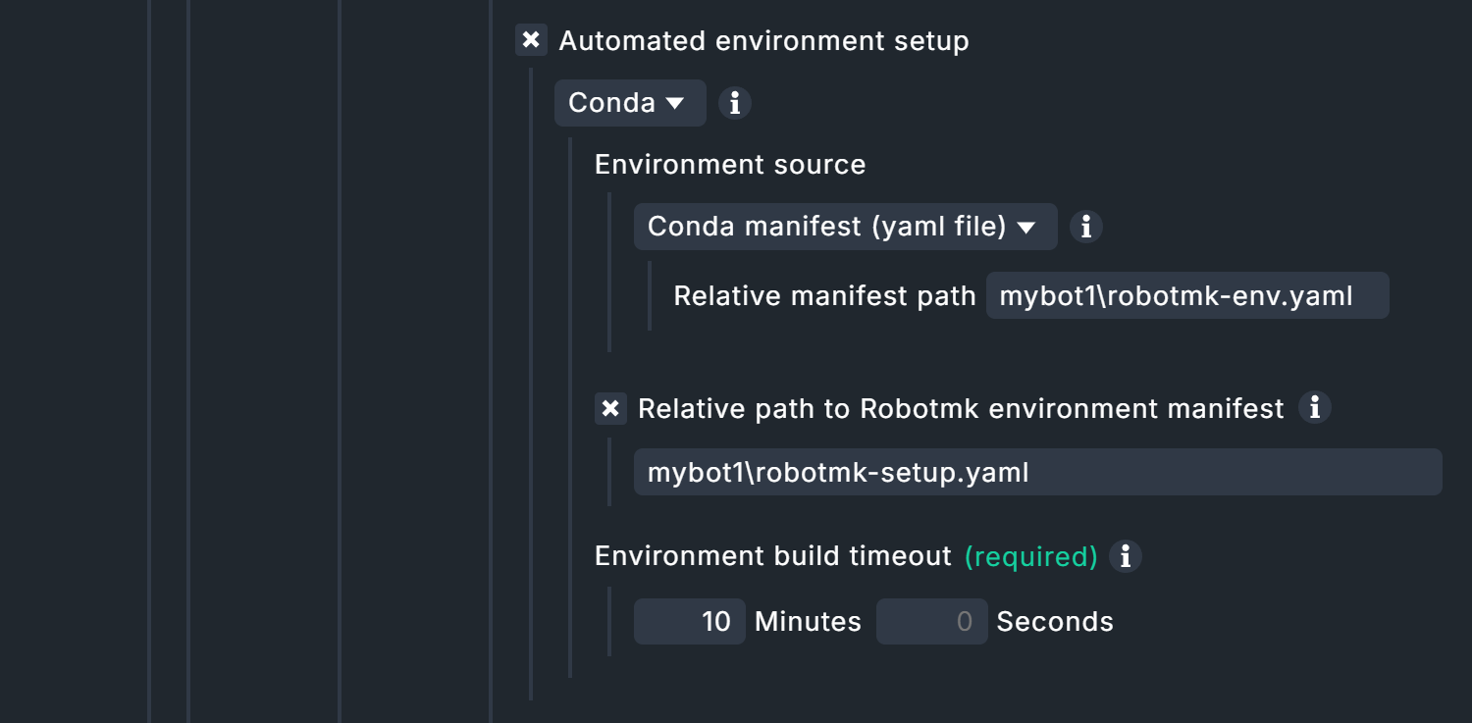
Task: Click the Relative manifest path input field
Action: 1186,295
